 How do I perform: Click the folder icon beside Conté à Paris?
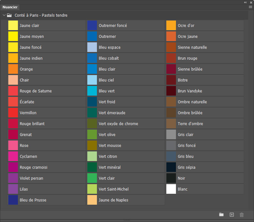click(10, 15)
